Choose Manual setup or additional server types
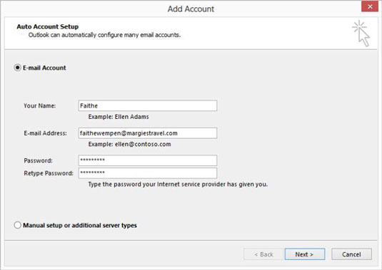Image resolution: width=382 pixels, height=270 pixels. click(17, 225)
